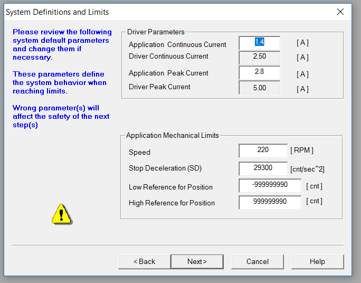This screenshot has height=283, width=361.
Task: Click the yellow warning triangle icon
Action: point(62,214)
